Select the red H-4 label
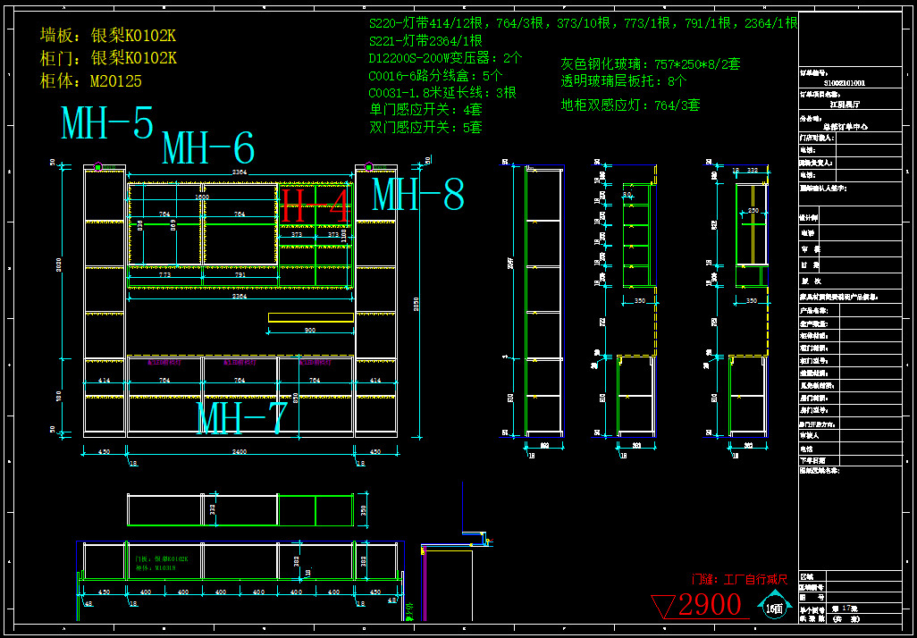917x638 pixels. [315, 207]
